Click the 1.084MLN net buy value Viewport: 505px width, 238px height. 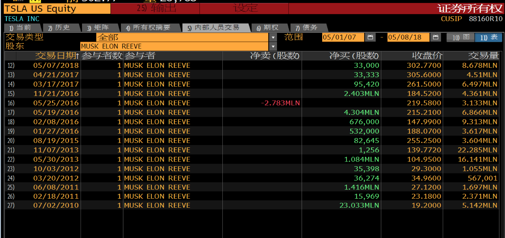(361, 159)
